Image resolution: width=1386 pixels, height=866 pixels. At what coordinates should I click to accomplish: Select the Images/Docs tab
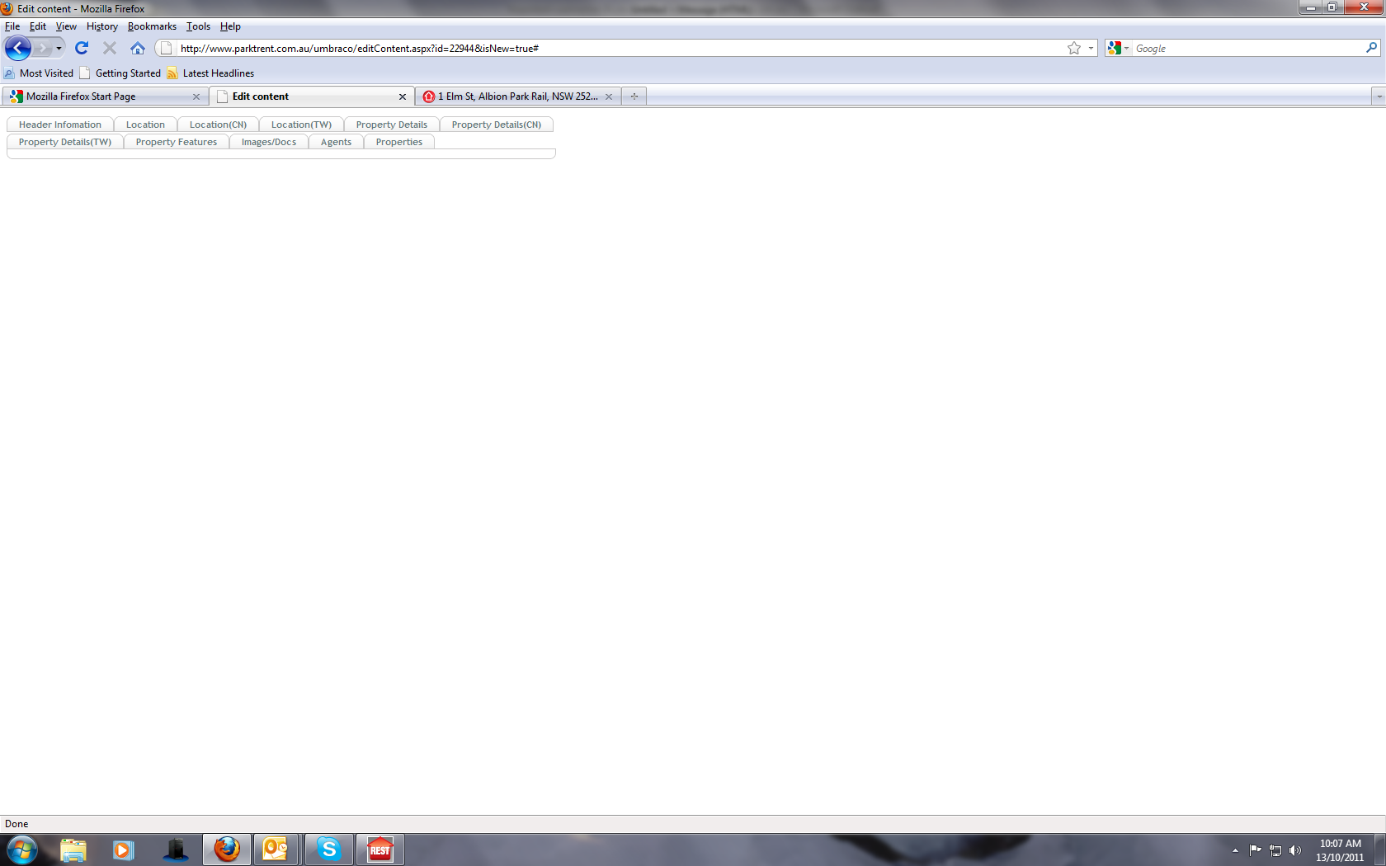coord(268,142)
